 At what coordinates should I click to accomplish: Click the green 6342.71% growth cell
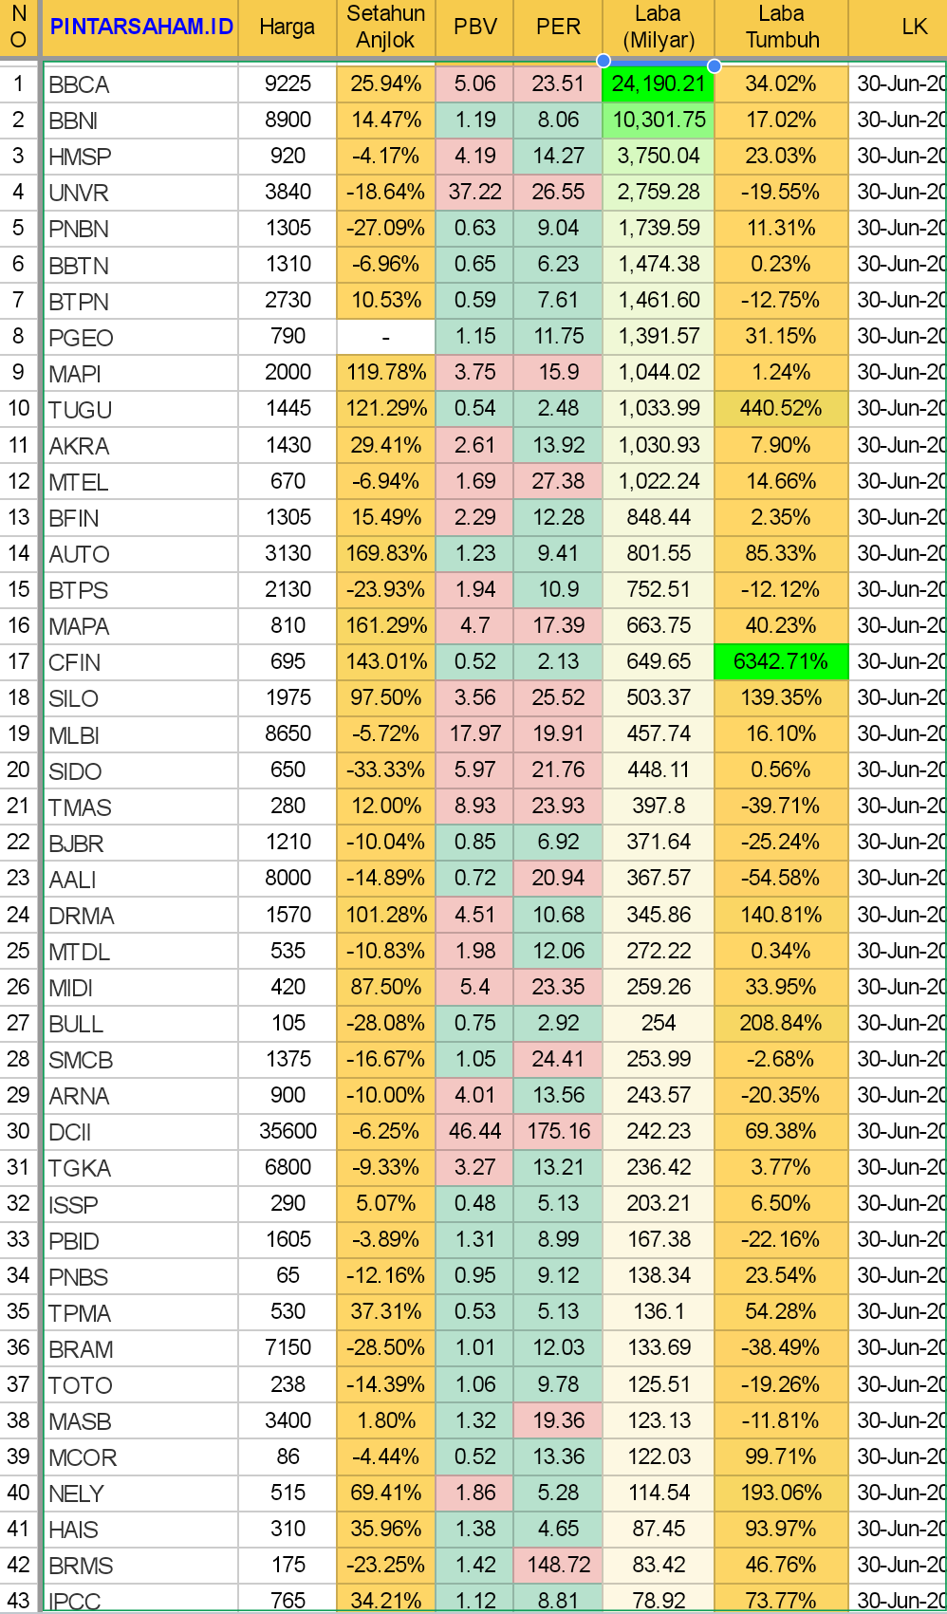click(781, 661)
